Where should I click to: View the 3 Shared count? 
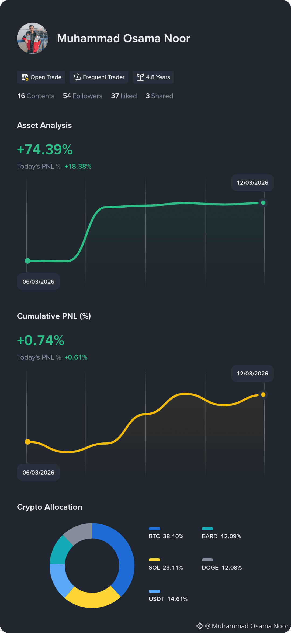point(160,96)
